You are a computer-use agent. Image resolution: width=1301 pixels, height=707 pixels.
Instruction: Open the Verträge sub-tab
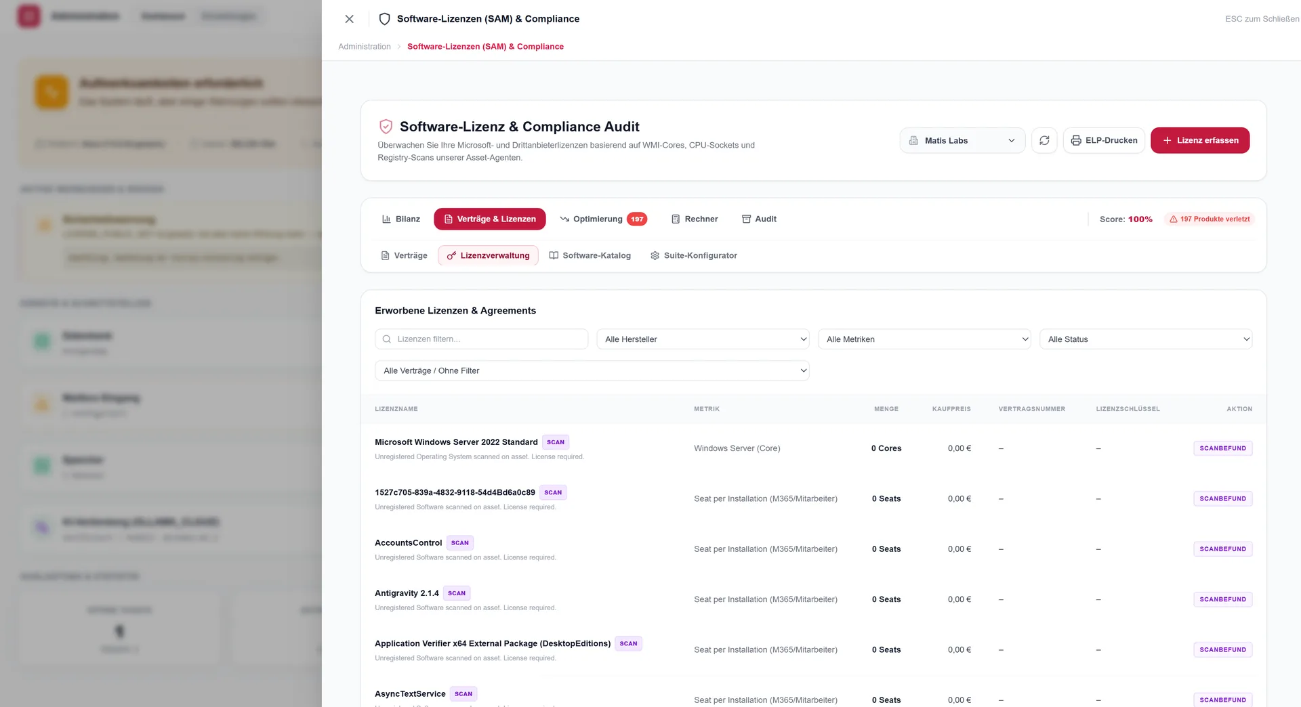(404, 255)
